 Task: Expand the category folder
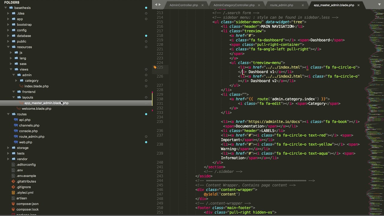[x=16, y=81]
